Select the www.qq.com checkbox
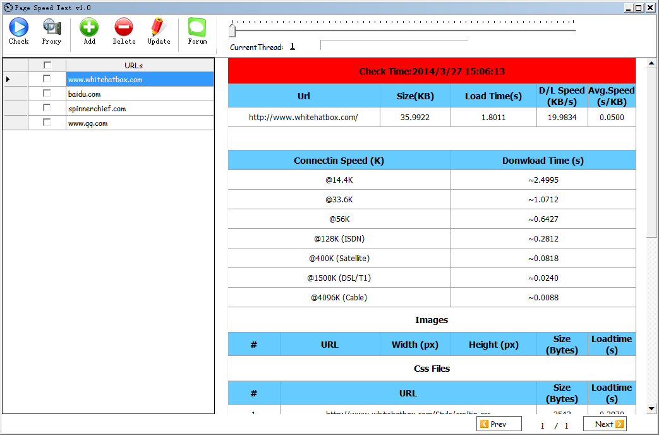 coord(47,123)
